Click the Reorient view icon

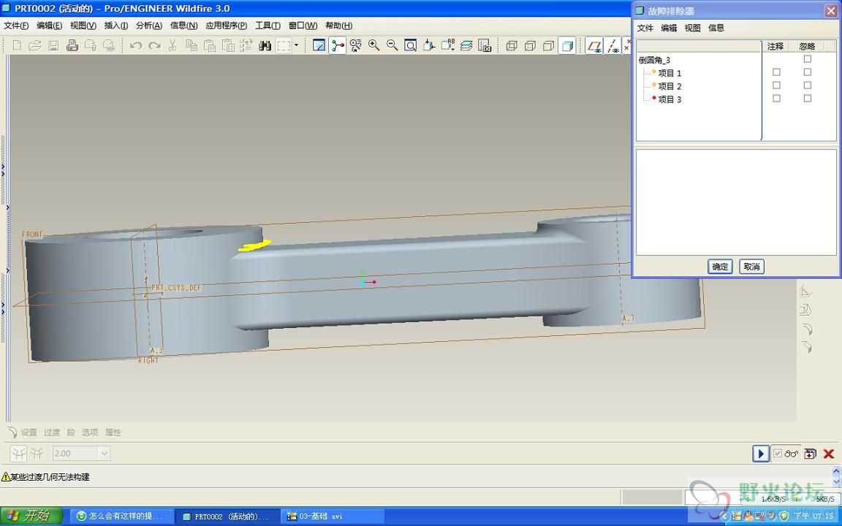tap(429, 45)
